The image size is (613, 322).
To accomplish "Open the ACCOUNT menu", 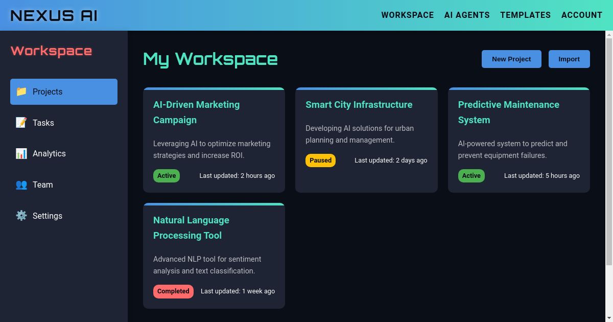I will click(x=582, y=15).
